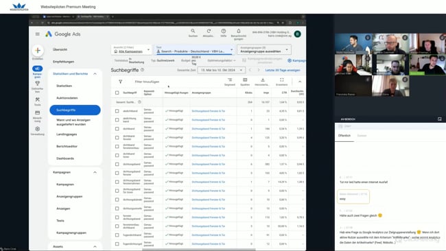Check the dichtband fenster row checkbox

tap(117, 138)
